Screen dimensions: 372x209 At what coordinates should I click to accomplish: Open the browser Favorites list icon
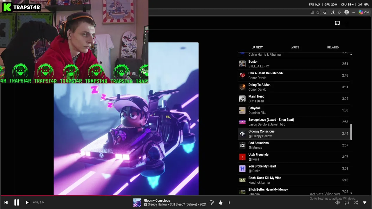(339, 12)
